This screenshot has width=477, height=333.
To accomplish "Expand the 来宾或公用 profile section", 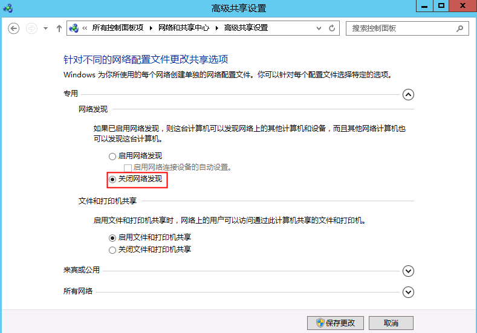I will click(x=409, y=271).
